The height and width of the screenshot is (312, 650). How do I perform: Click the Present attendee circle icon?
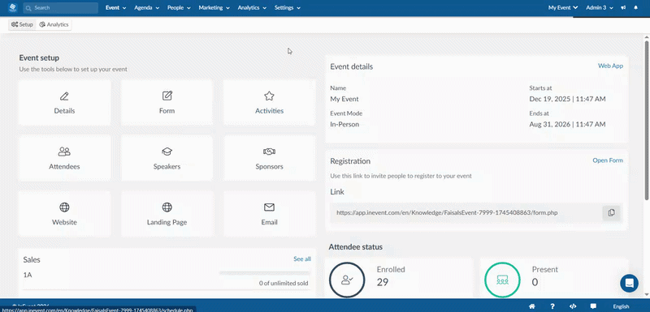pos(502,280)
